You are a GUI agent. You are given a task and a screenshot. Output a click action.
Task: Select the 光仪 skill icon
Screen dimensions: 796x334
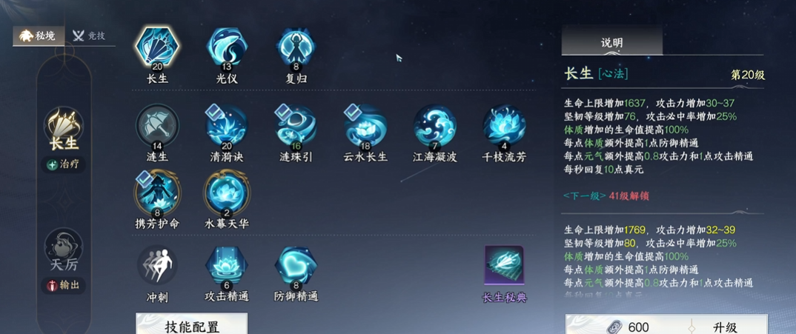tap(226, 47)
